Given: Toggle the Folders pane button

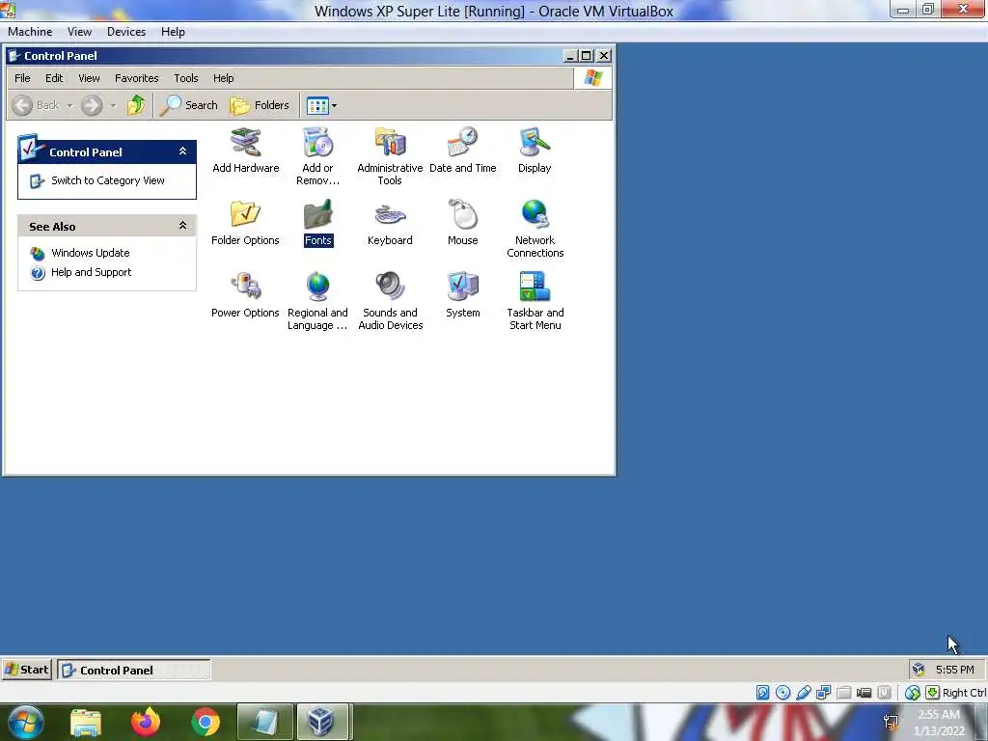Looking at the screenshot, I should tap(260, 105).
